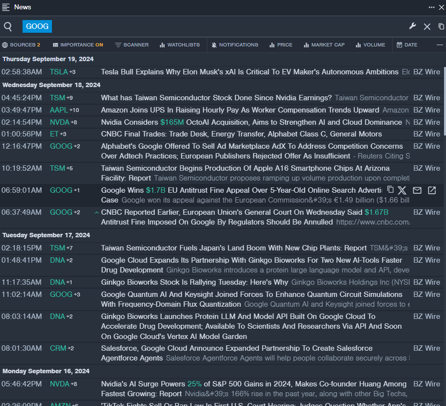Open the Date filter
Image resolution: width=446 pixels, height=406 pixels.
tap(407, 45)
